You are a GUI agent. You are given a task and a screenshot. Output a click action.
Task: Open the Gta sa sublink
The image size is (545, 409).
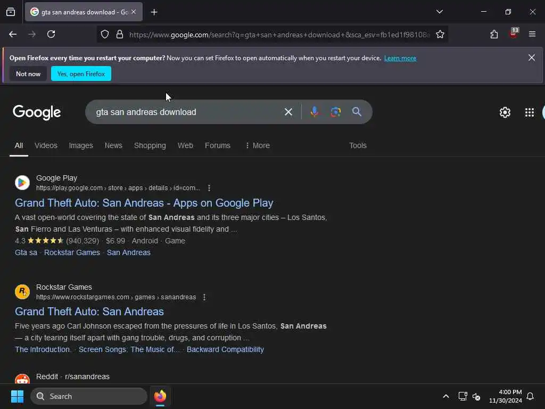(26, 252)
